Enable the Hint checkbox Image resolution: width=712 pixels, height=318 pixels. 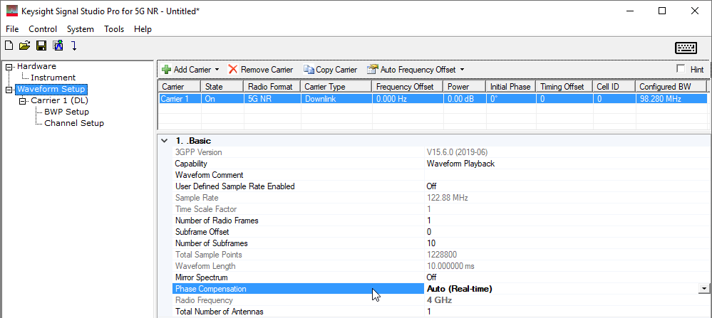[x=680, y=69]
